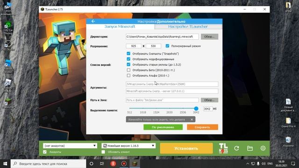This screenshot has height=168, width=299.
Task: Open the version dropdown Новейшая версия 1.16.5
Action: click(128, 146)
